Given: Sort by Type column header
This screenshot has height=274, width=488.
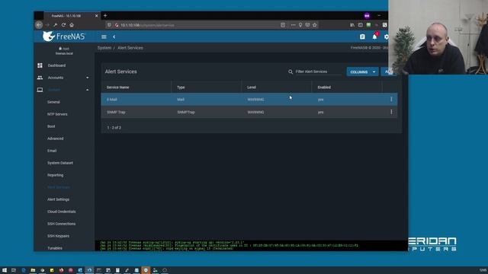Looking at the screenshot, I should (x=181, y=88).
